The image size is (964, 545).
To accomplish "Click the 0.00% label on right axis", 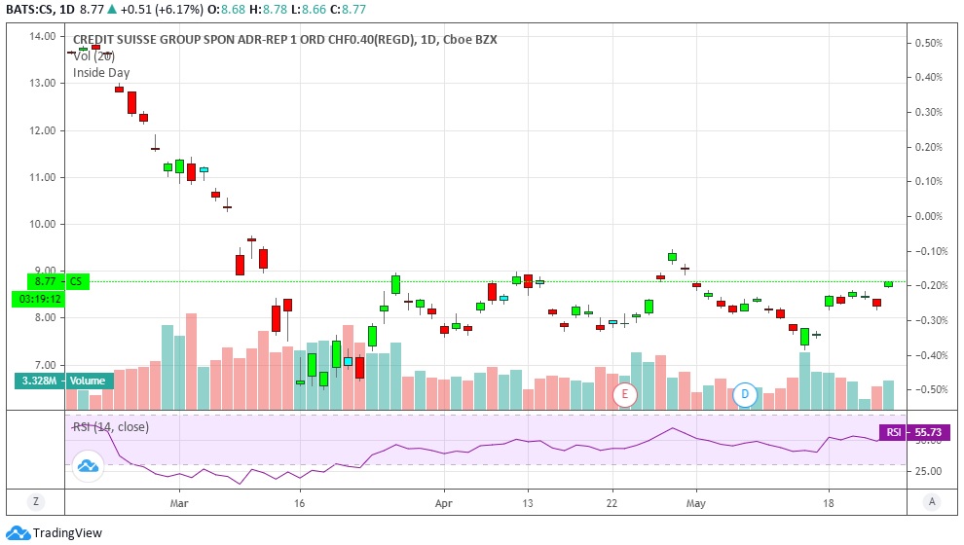I will 928,216.
